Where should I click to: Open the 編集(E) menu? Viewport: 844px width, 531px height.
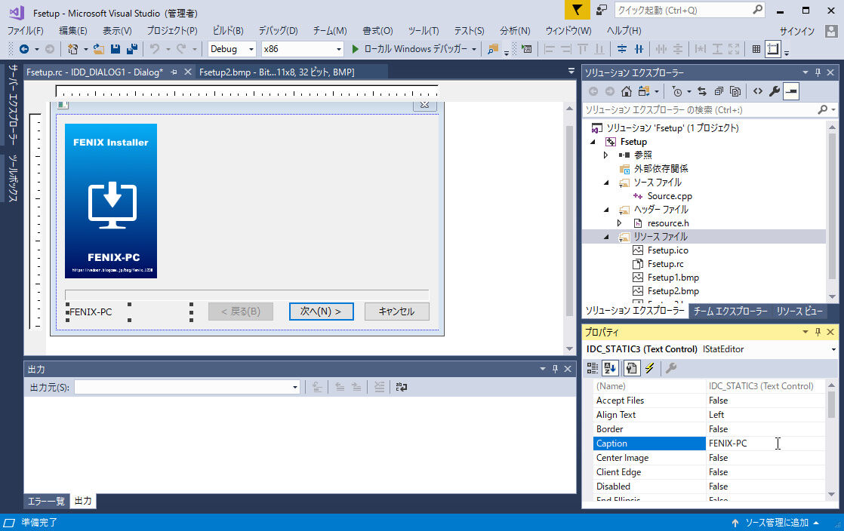click(72, 31)
